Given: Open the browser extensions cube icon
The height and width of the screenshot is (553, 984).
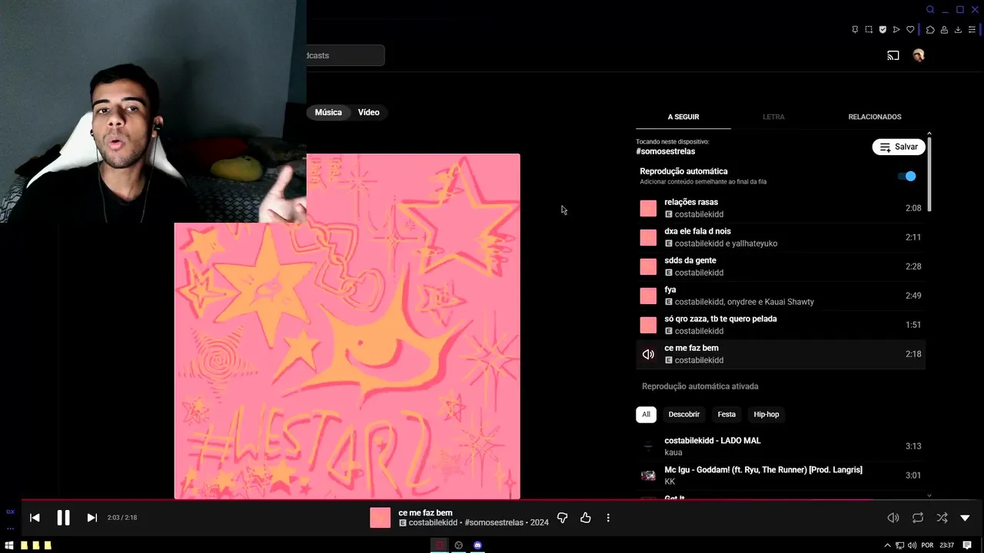Looking at the screenshot, I should tap(930, 29).
